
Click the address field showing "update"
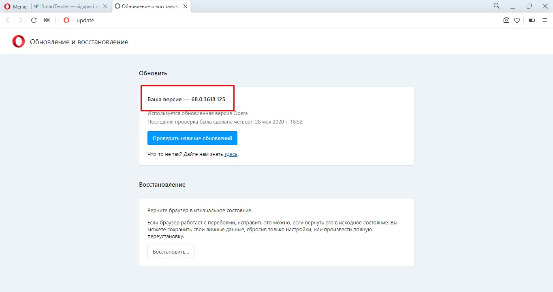click(243, 20)
